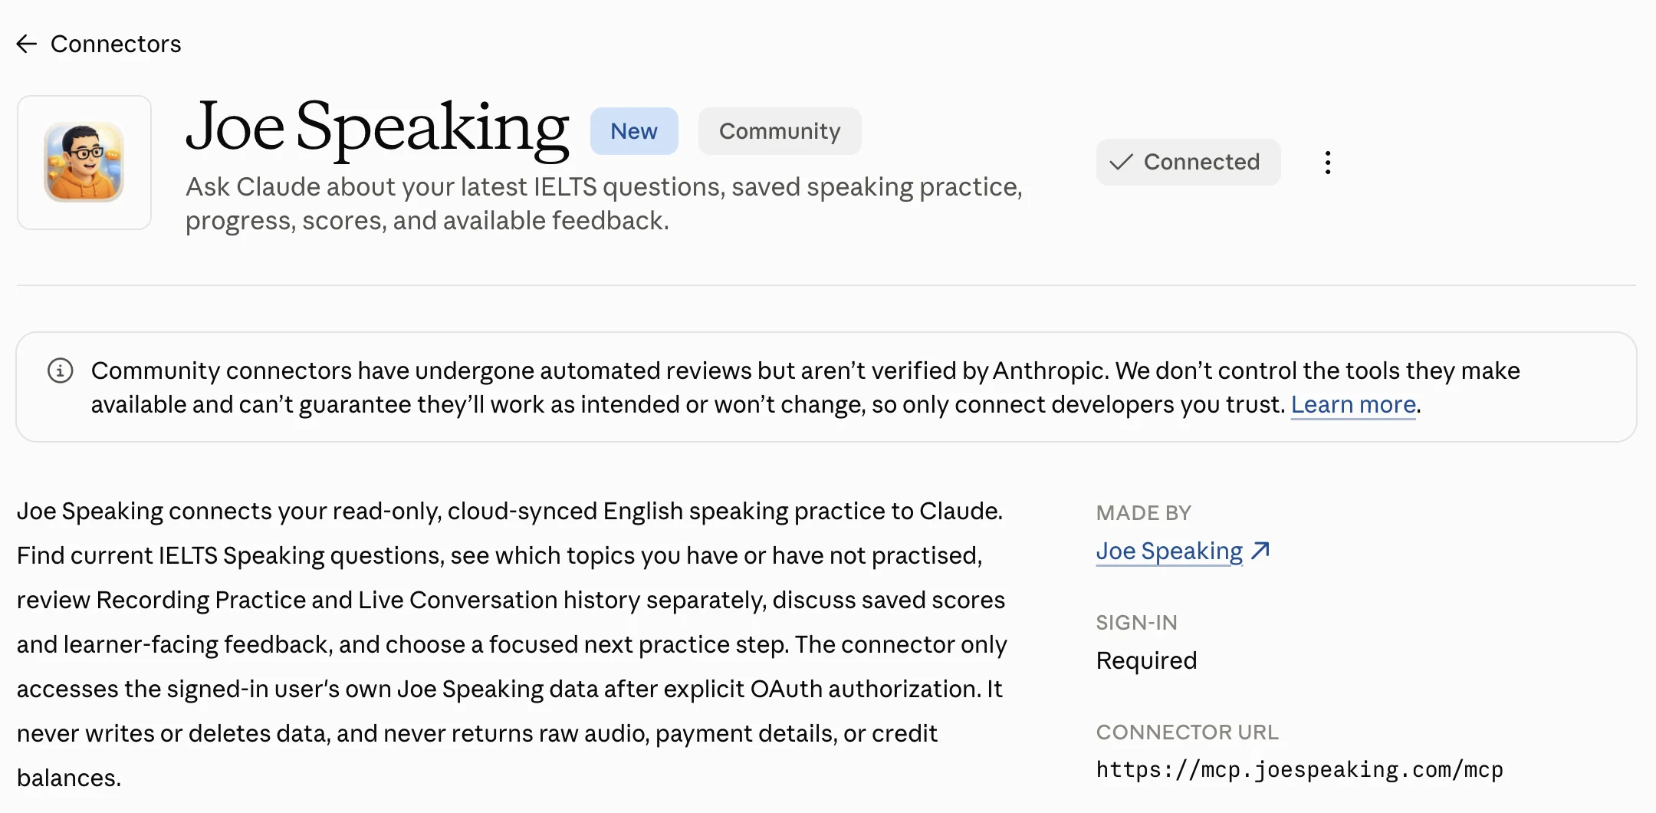
Task: Click the Community badge
Action: tap(780, 131)
